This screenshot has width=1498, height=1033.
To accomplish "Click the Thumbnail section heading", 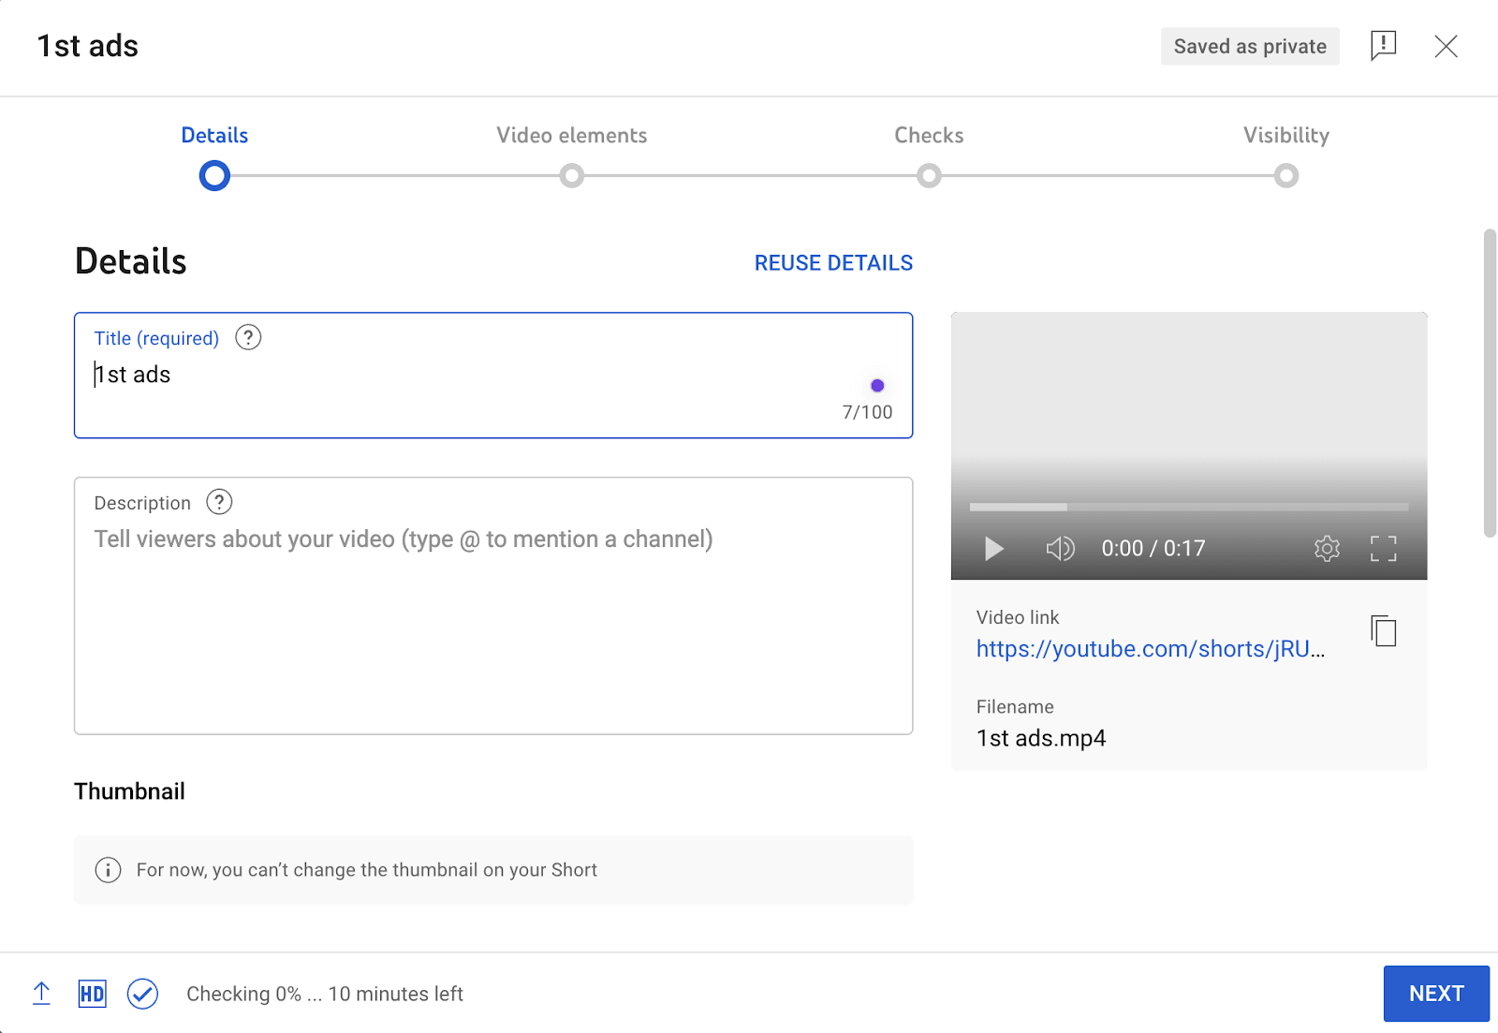I will 129,791.
